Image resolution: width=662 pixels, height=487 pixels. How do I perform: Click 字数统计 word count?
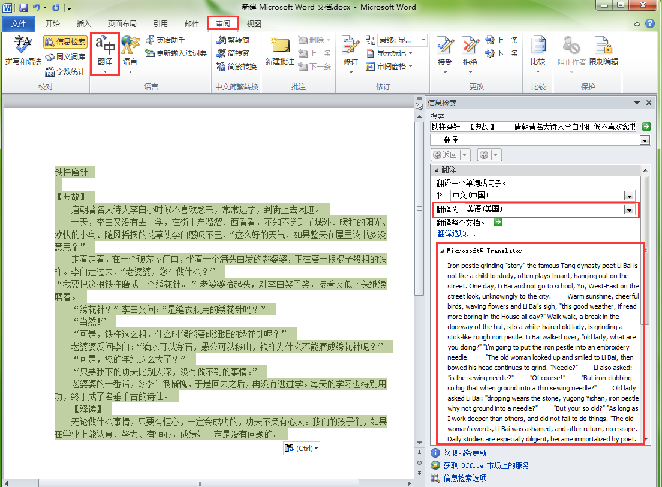point(65,72)
